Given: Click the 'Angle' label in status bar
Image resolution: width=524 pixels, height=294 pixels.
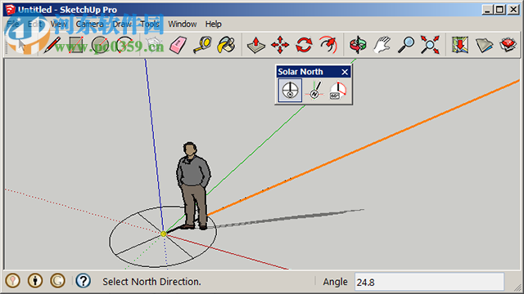Looking at the screenshot, I should pyautogui.click(x=335, y=282).
